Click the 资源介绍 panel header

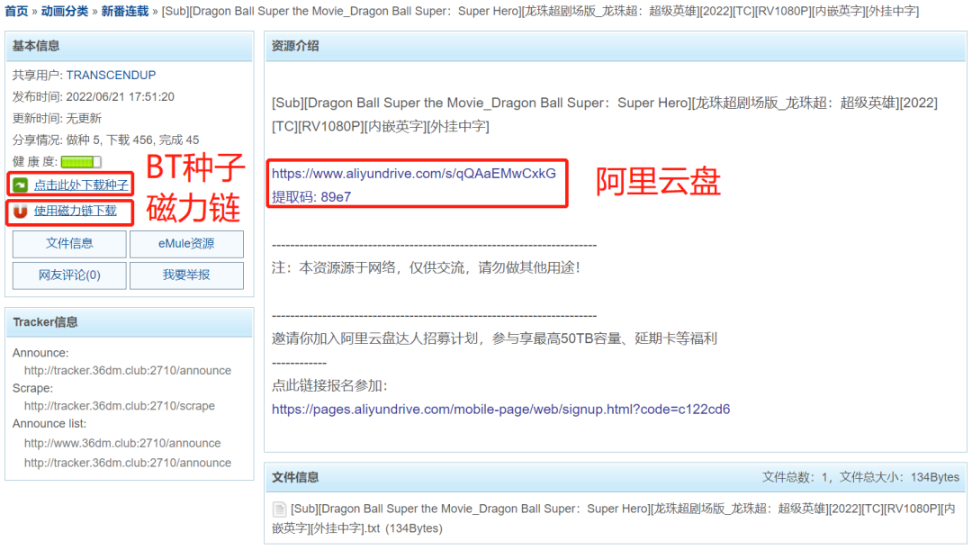click(616, 47)
